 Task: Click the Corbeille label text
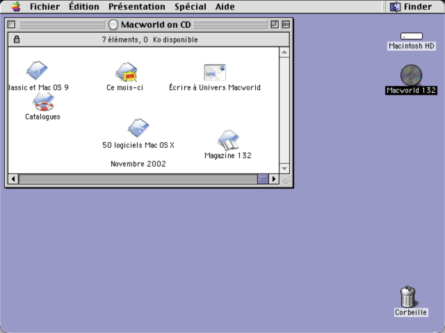pos(411,312)
